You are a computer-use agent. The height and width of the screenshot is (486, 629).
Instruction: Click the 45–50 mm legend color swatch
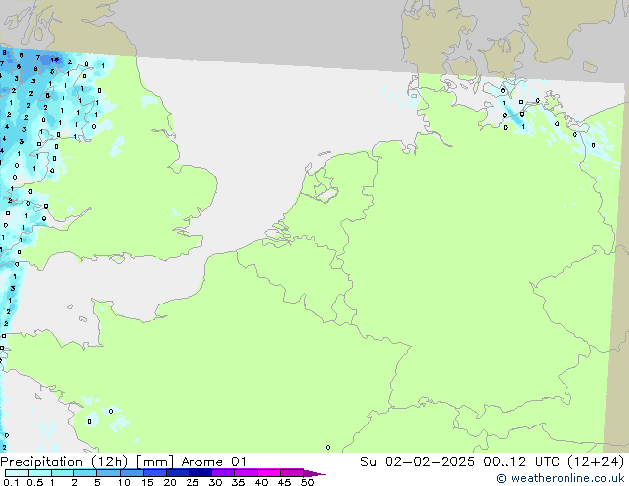[x=292, y=473]
